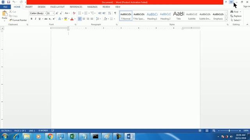Open the Borders dropdown arrow
Image resolution: width=250 pixels, height=140 pixels.
pos(114,19)
